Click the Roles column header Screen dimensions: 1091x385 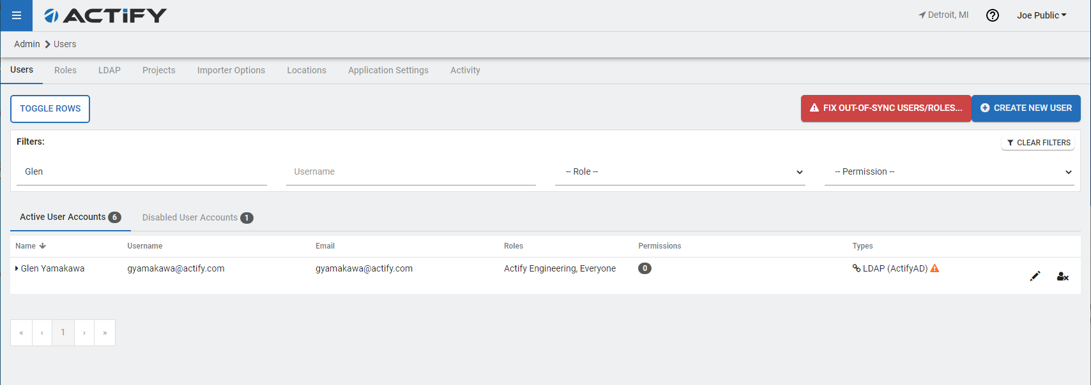click(x=514, y=246)
